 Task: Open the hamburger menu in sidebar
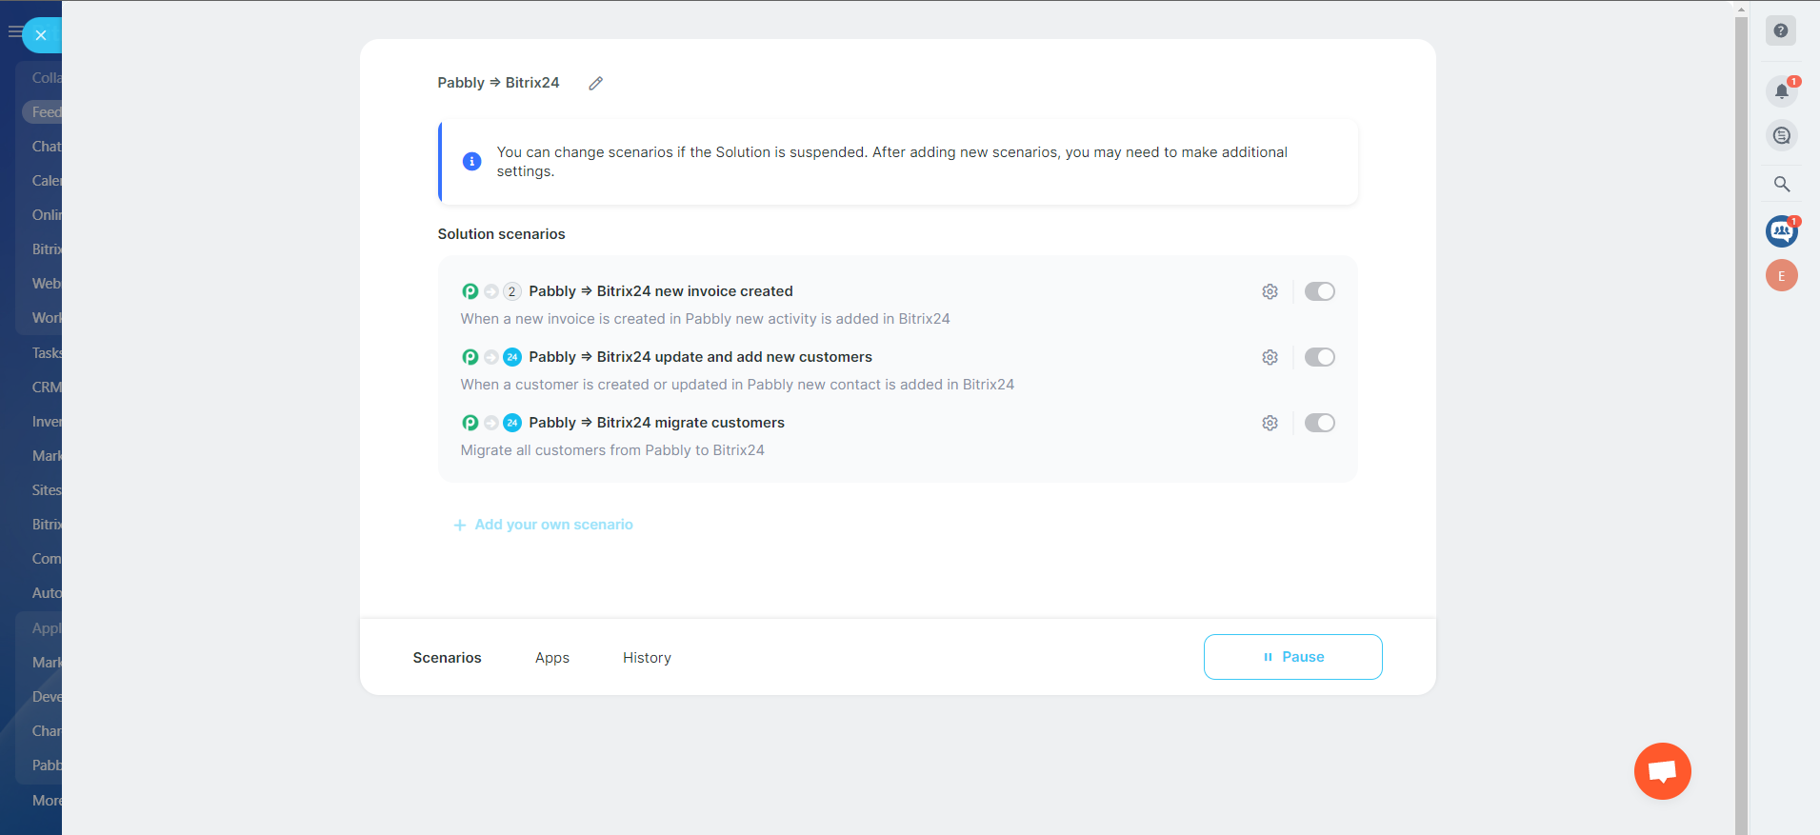(x=13, y=32)
